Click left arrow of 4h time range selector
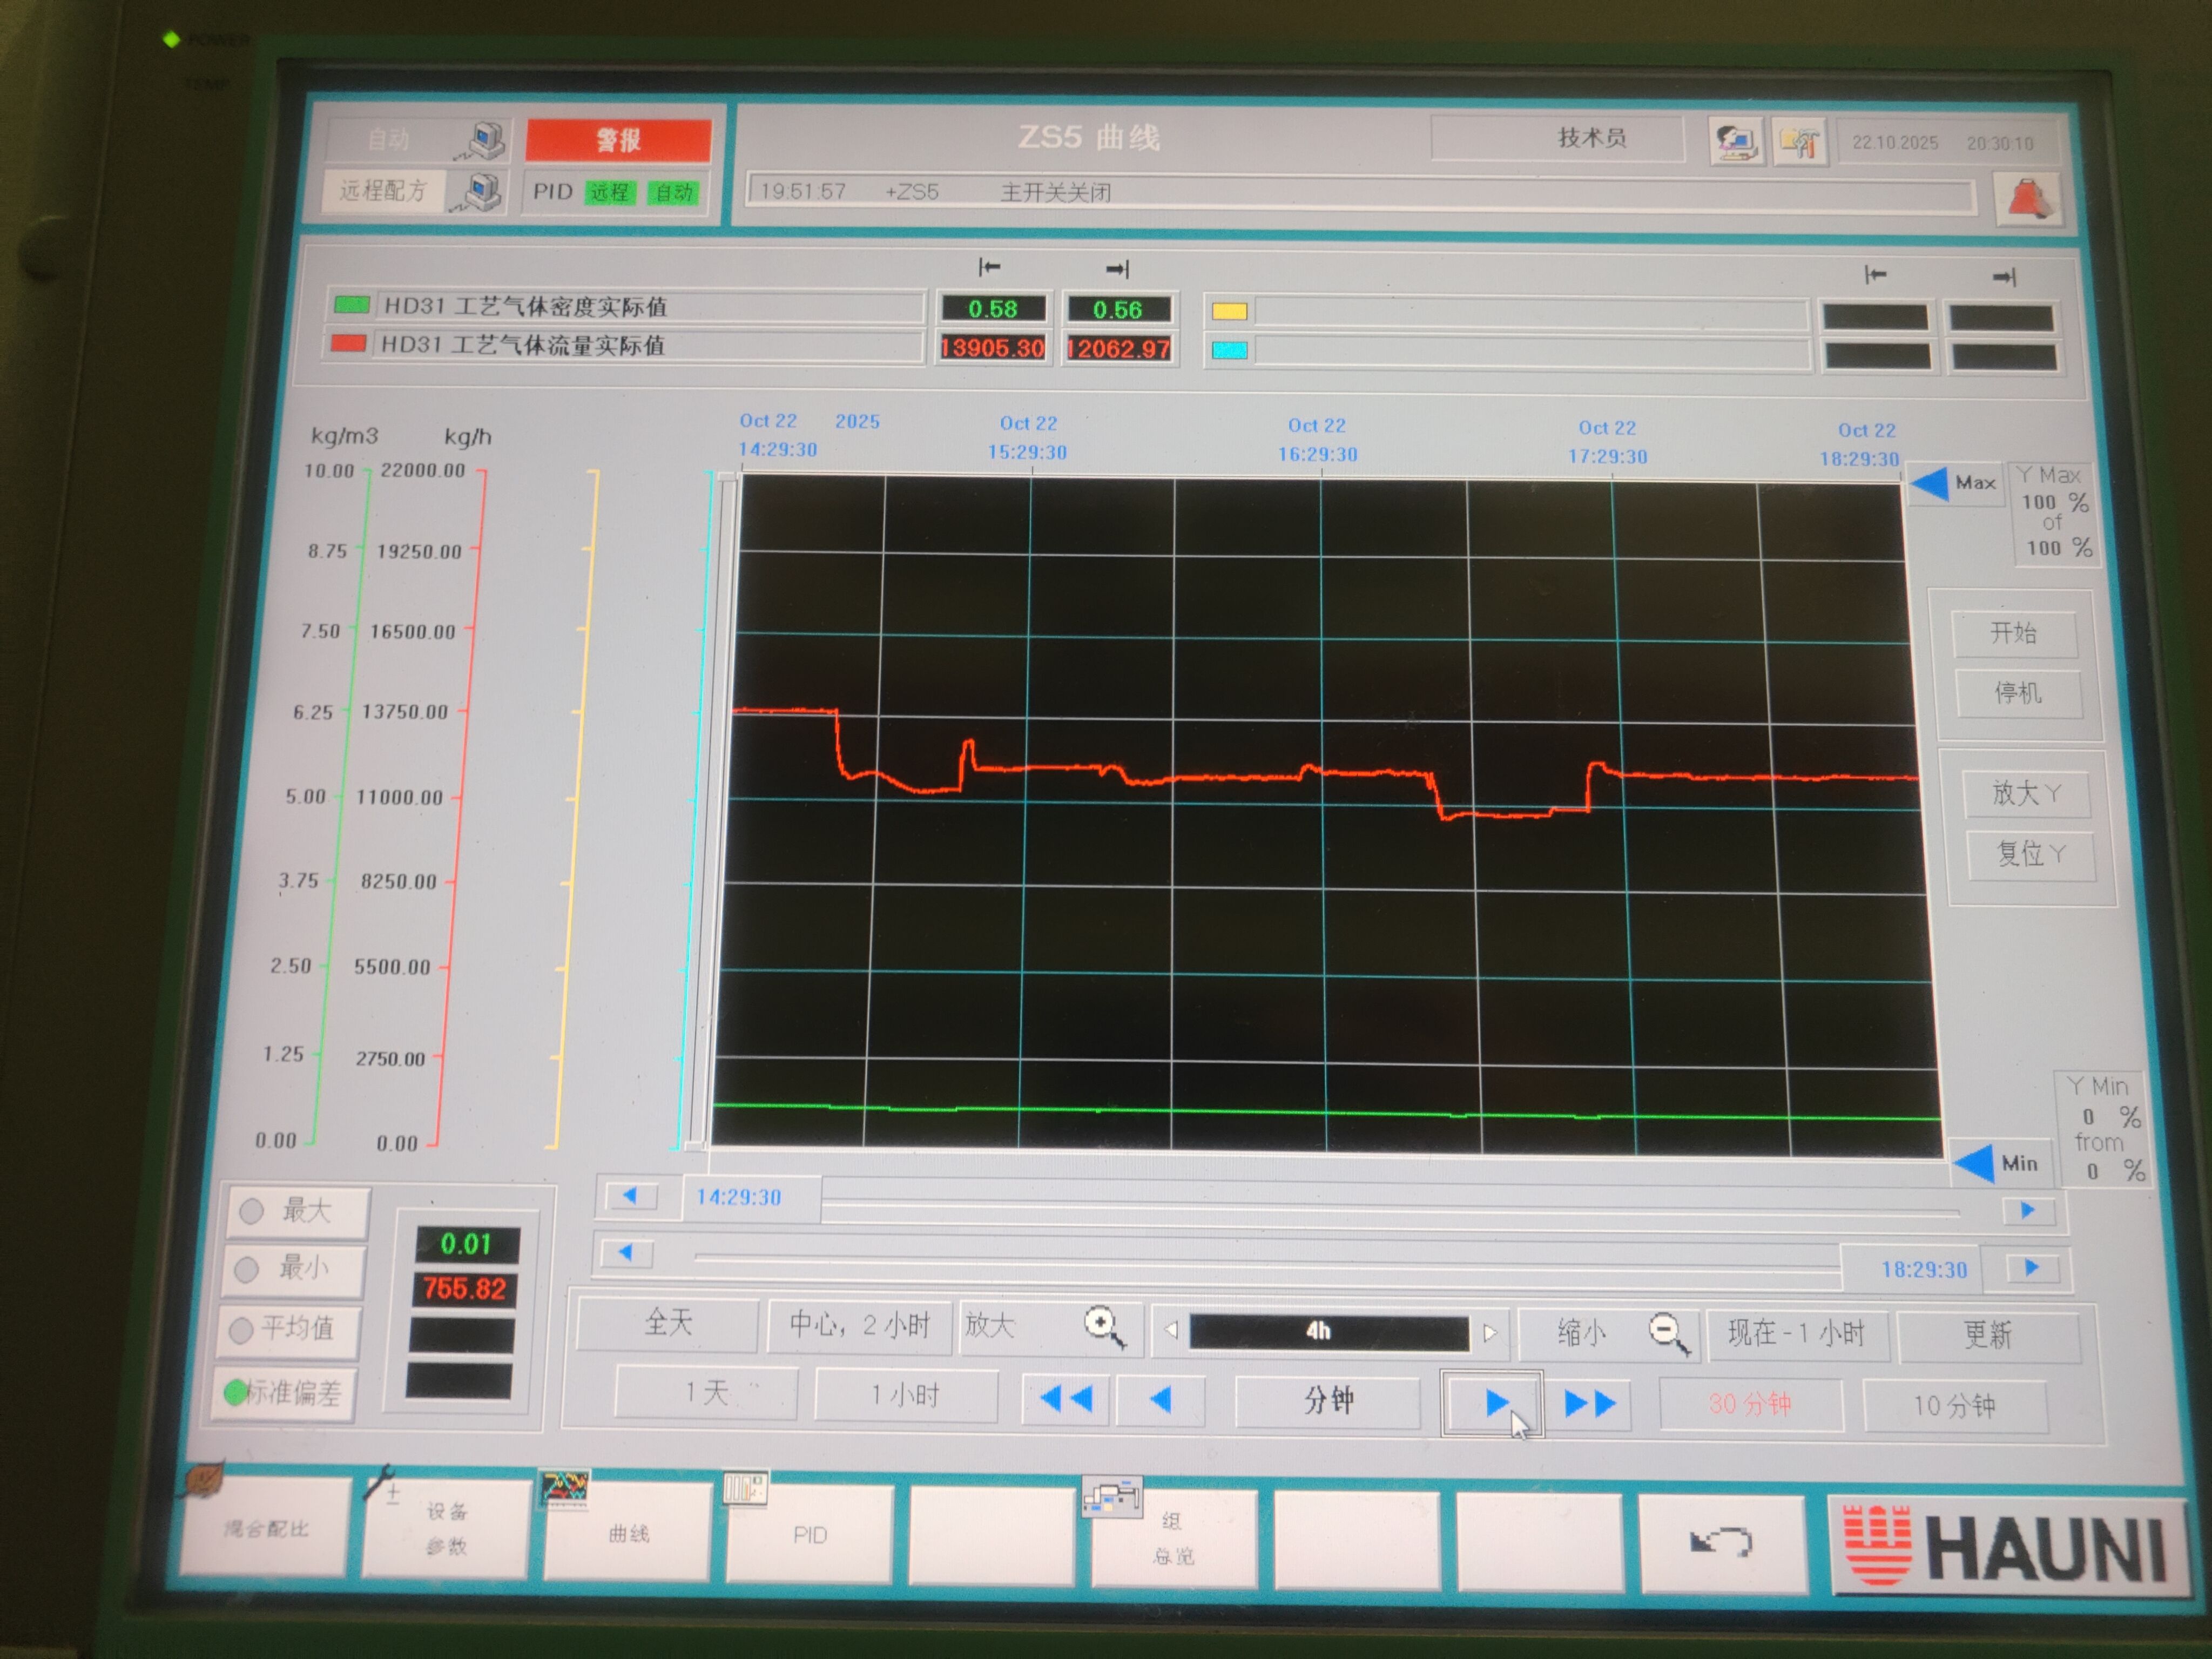The image size is (2212, 1659). pyautogui.click(x=1172, y=1330)
